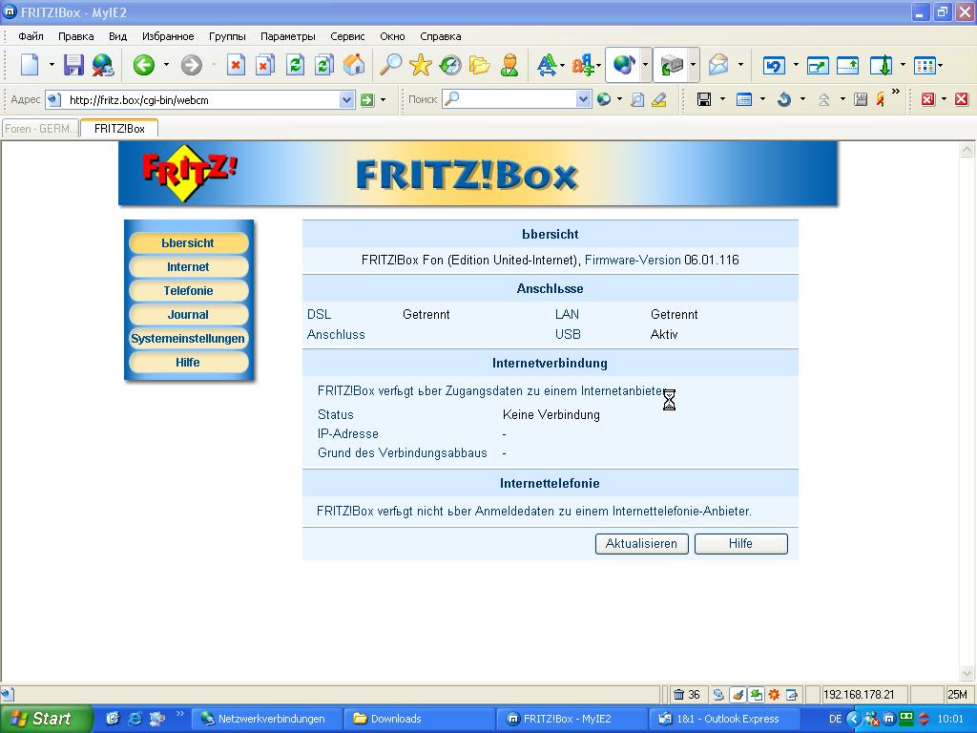Open the Файл menu
This screenshot has width=977, height=733.
click(x=31, y=36)
